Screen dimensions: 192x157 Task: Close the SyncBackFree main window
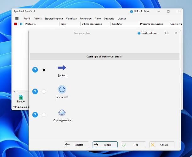[x=178, y=12]
